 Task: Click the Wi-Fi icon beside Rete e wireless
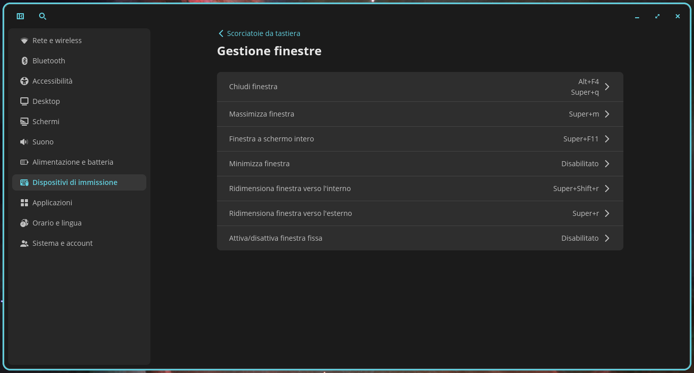point(24,41)
